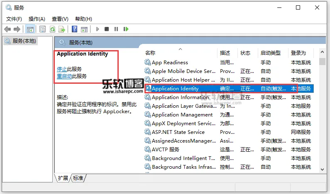This screenshot has width=330, height=194.
Task: Click the Start Service play icon
Action: pos(97,29)
